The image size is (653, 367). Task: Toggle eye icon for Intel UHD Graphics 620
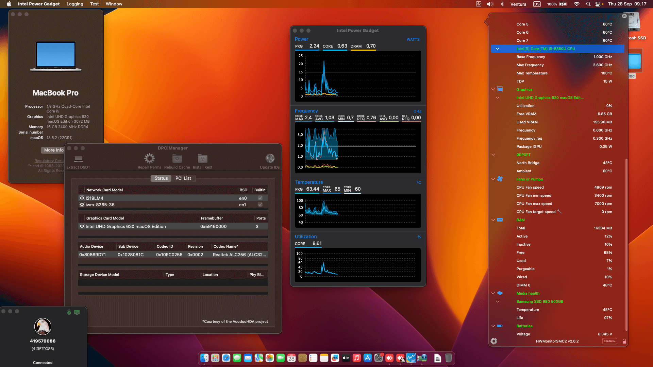tap(82, 226)
